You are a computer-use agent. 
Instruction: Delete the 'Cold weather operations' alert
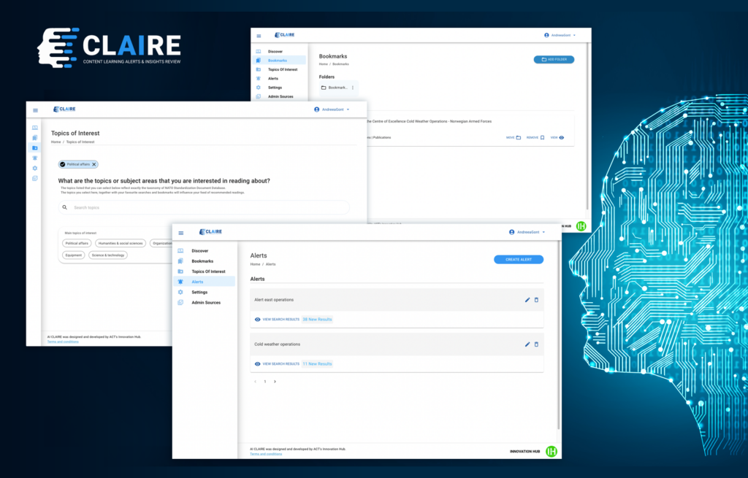(x=536, y=344)
